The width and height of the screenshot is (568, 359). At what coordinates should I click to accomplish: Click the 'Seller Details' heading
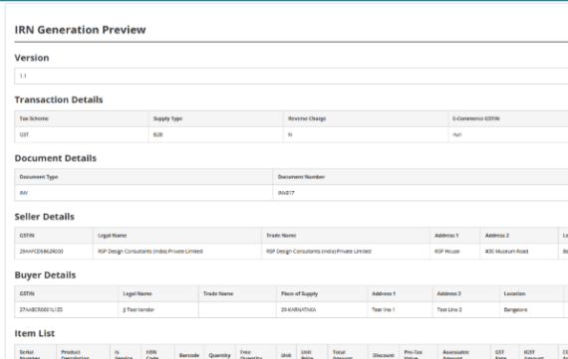[x=44, y=217]
